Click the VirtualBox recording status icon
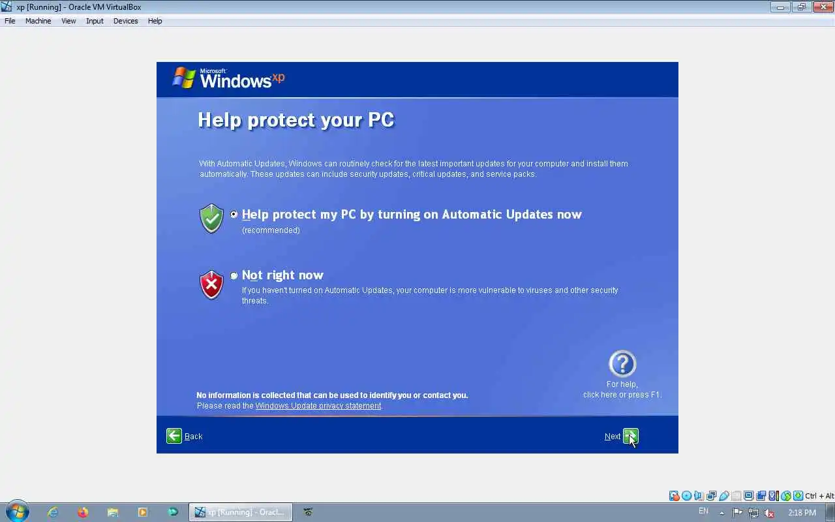 (x=761, y=496)
